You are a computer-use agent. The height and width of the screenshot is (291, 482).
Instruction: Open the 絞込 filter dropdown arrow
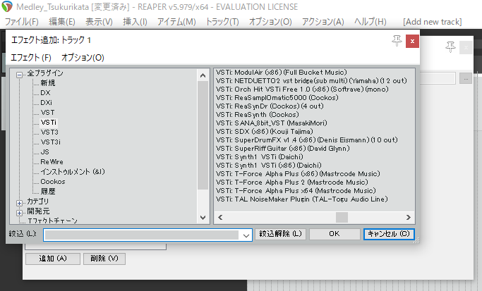tap(246, 235)
